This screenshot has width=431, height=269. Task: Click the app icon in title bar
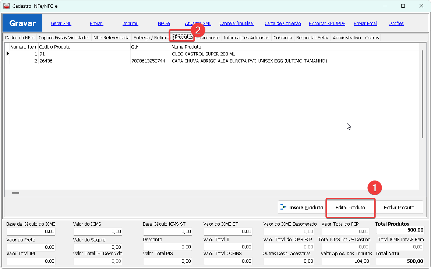pos(7,6)
